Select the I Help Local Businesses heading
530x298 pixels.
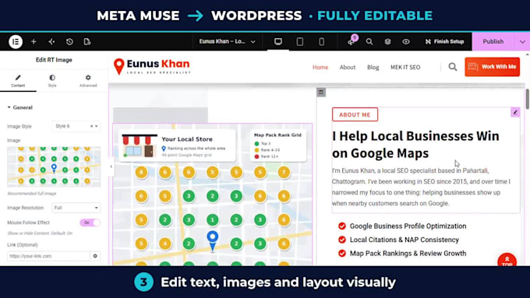point(415,145)
